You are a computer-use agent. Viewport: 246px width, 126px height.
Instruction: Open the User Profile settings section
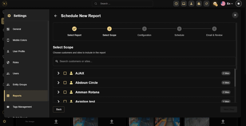tap(26, 51)
